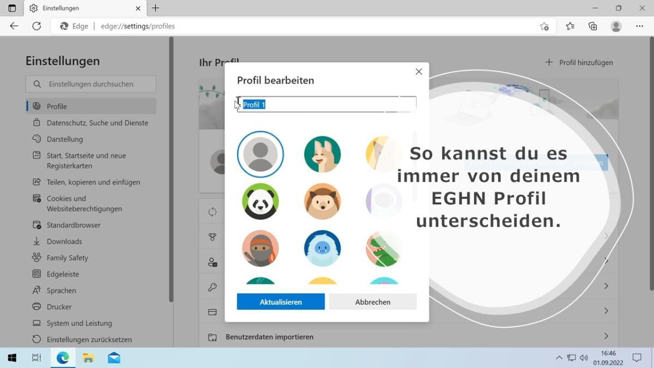Click the browser refresh icon
The width and height of the screenshot is (654, 368).
pos(37,26)
